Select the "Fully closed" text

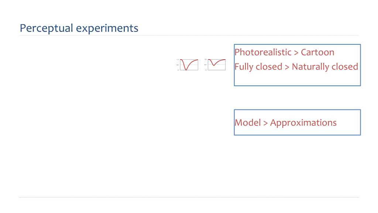[258, 67]
